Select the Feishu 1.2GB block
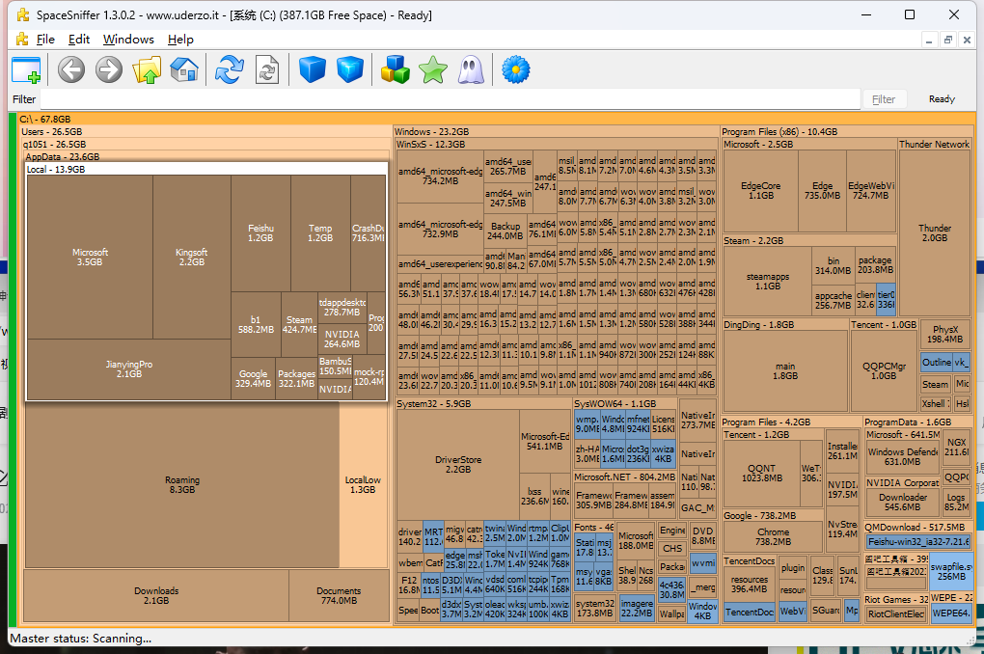 pos(260,232)
